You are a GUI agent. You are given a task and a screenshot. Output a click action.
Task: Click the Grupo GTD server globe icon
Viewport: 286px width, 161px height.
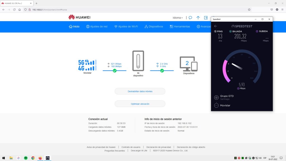tap(216, 98)
